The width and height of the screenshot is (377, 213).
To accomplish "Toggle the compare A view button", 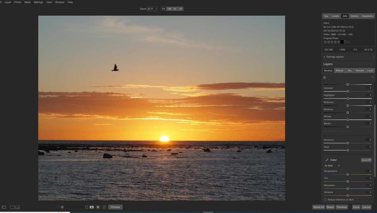I will coord(92,207).
